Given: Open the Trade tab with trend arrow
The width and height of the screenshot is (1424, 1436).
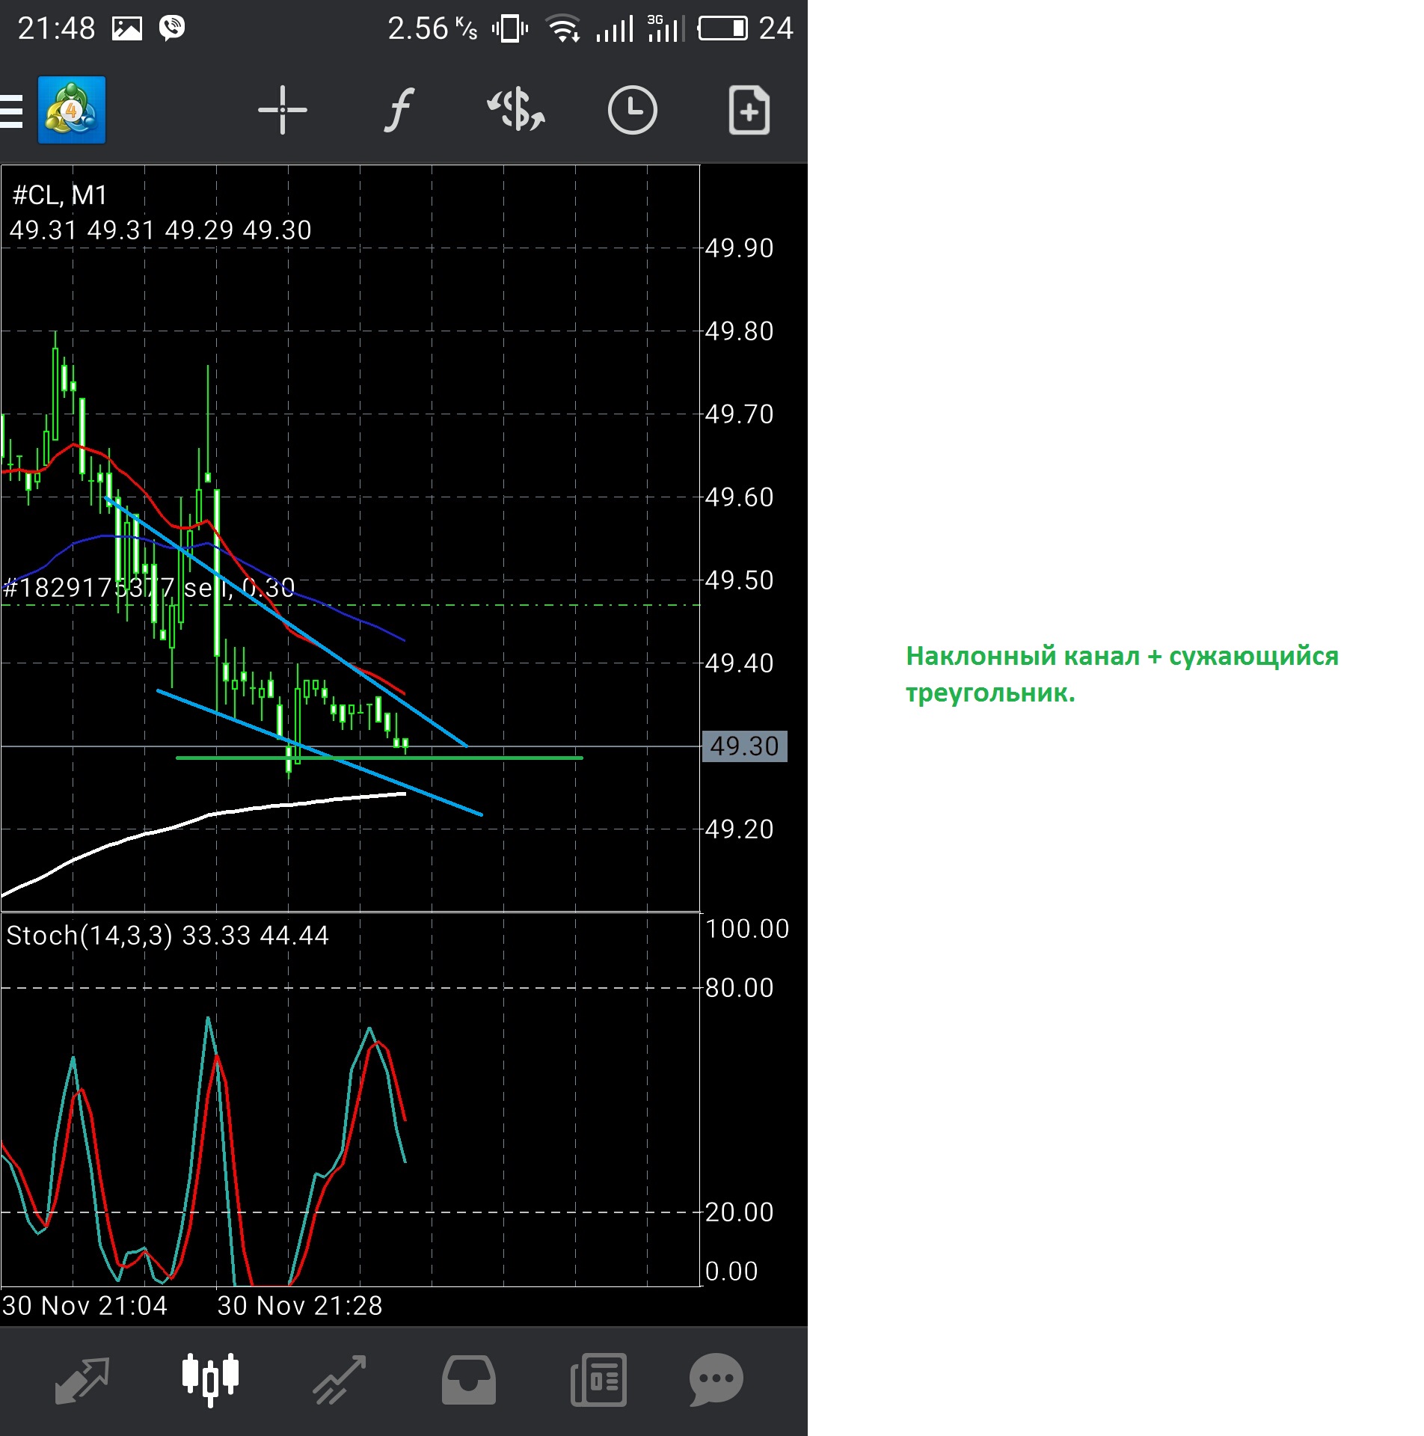Looking at the screenshot, I should (340, 1380).
